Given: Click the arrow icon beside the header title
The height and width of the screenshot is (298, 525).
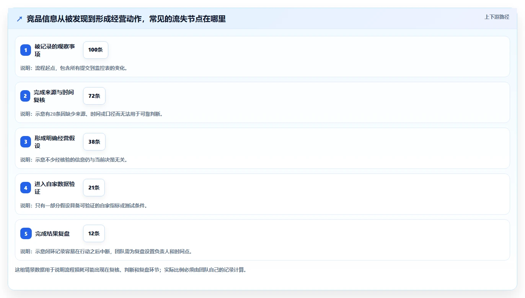Looking at the screenshot, I should [x=20, y=19].
